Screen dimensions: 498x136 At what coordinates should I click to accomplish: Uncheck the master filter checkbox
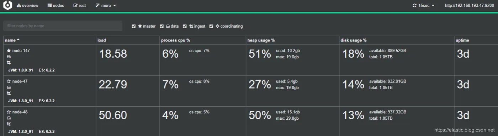pyautogui.click(x=134, y=26)
